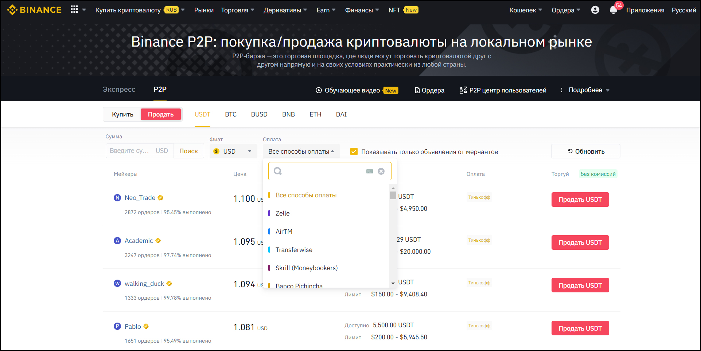
Task: Collapse the All payment methods dropdown
Action: click(x=301, y=151)
